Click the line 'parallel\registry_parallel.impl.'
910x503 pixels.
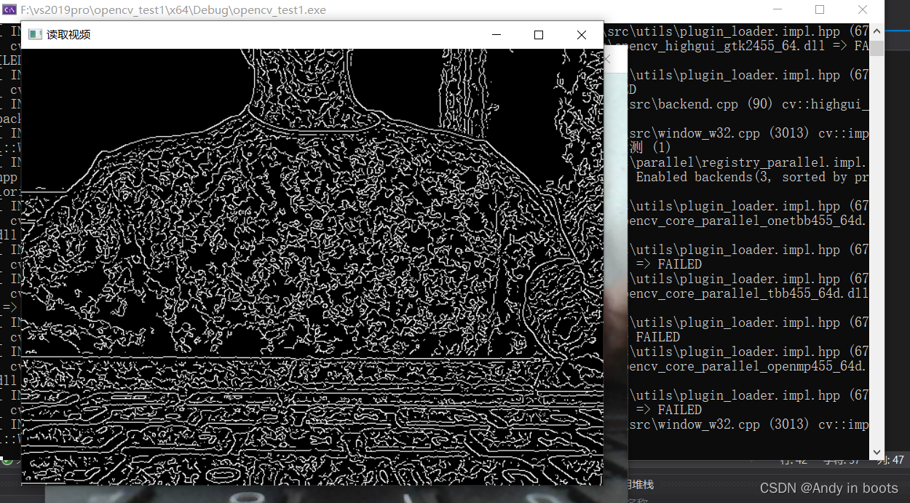pos(749,162)
